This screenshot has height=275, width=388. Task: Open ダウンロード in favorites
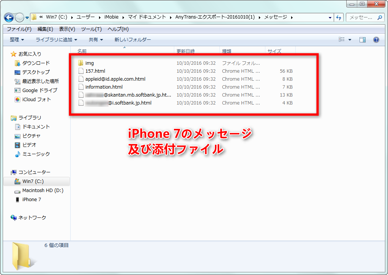pos(36,63)
